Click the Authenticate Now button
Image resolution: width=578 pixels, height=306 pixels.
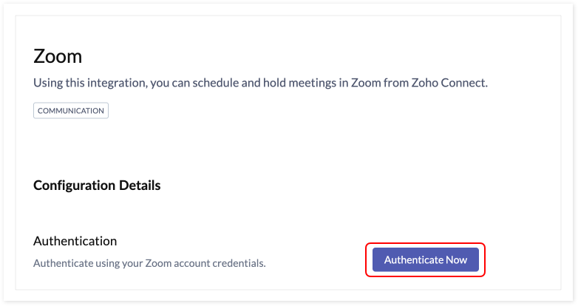tap(426, 259)
